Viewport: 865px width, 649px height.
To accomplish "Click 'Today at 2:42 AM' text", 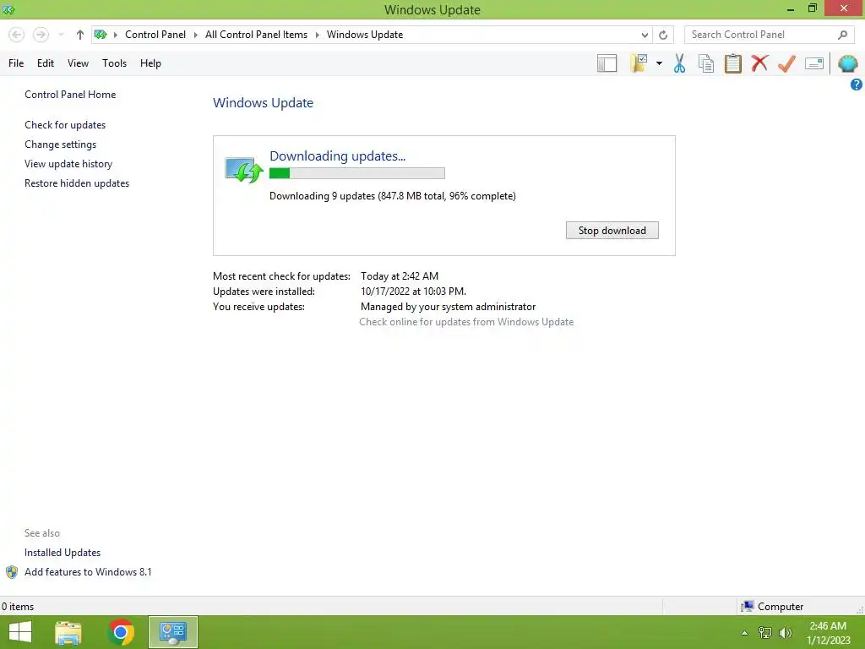I will tap(400, 276).
